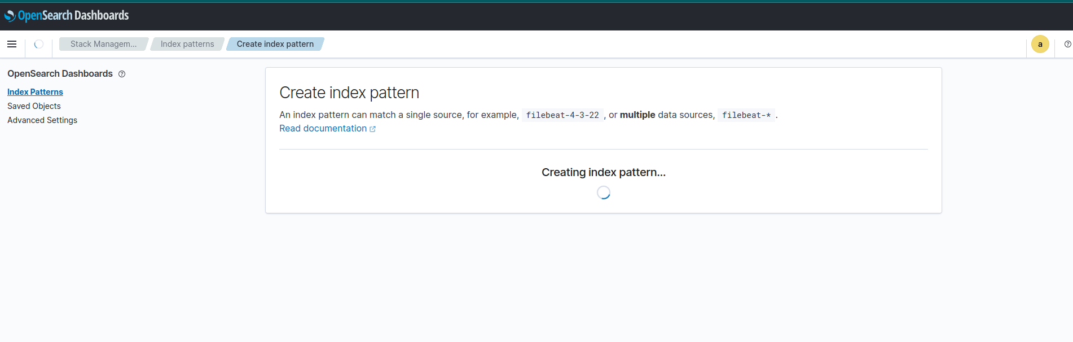Click the 'filebeat-*' example code
Viewport: 1073px width, 342px height.
(x=746, y=115)
